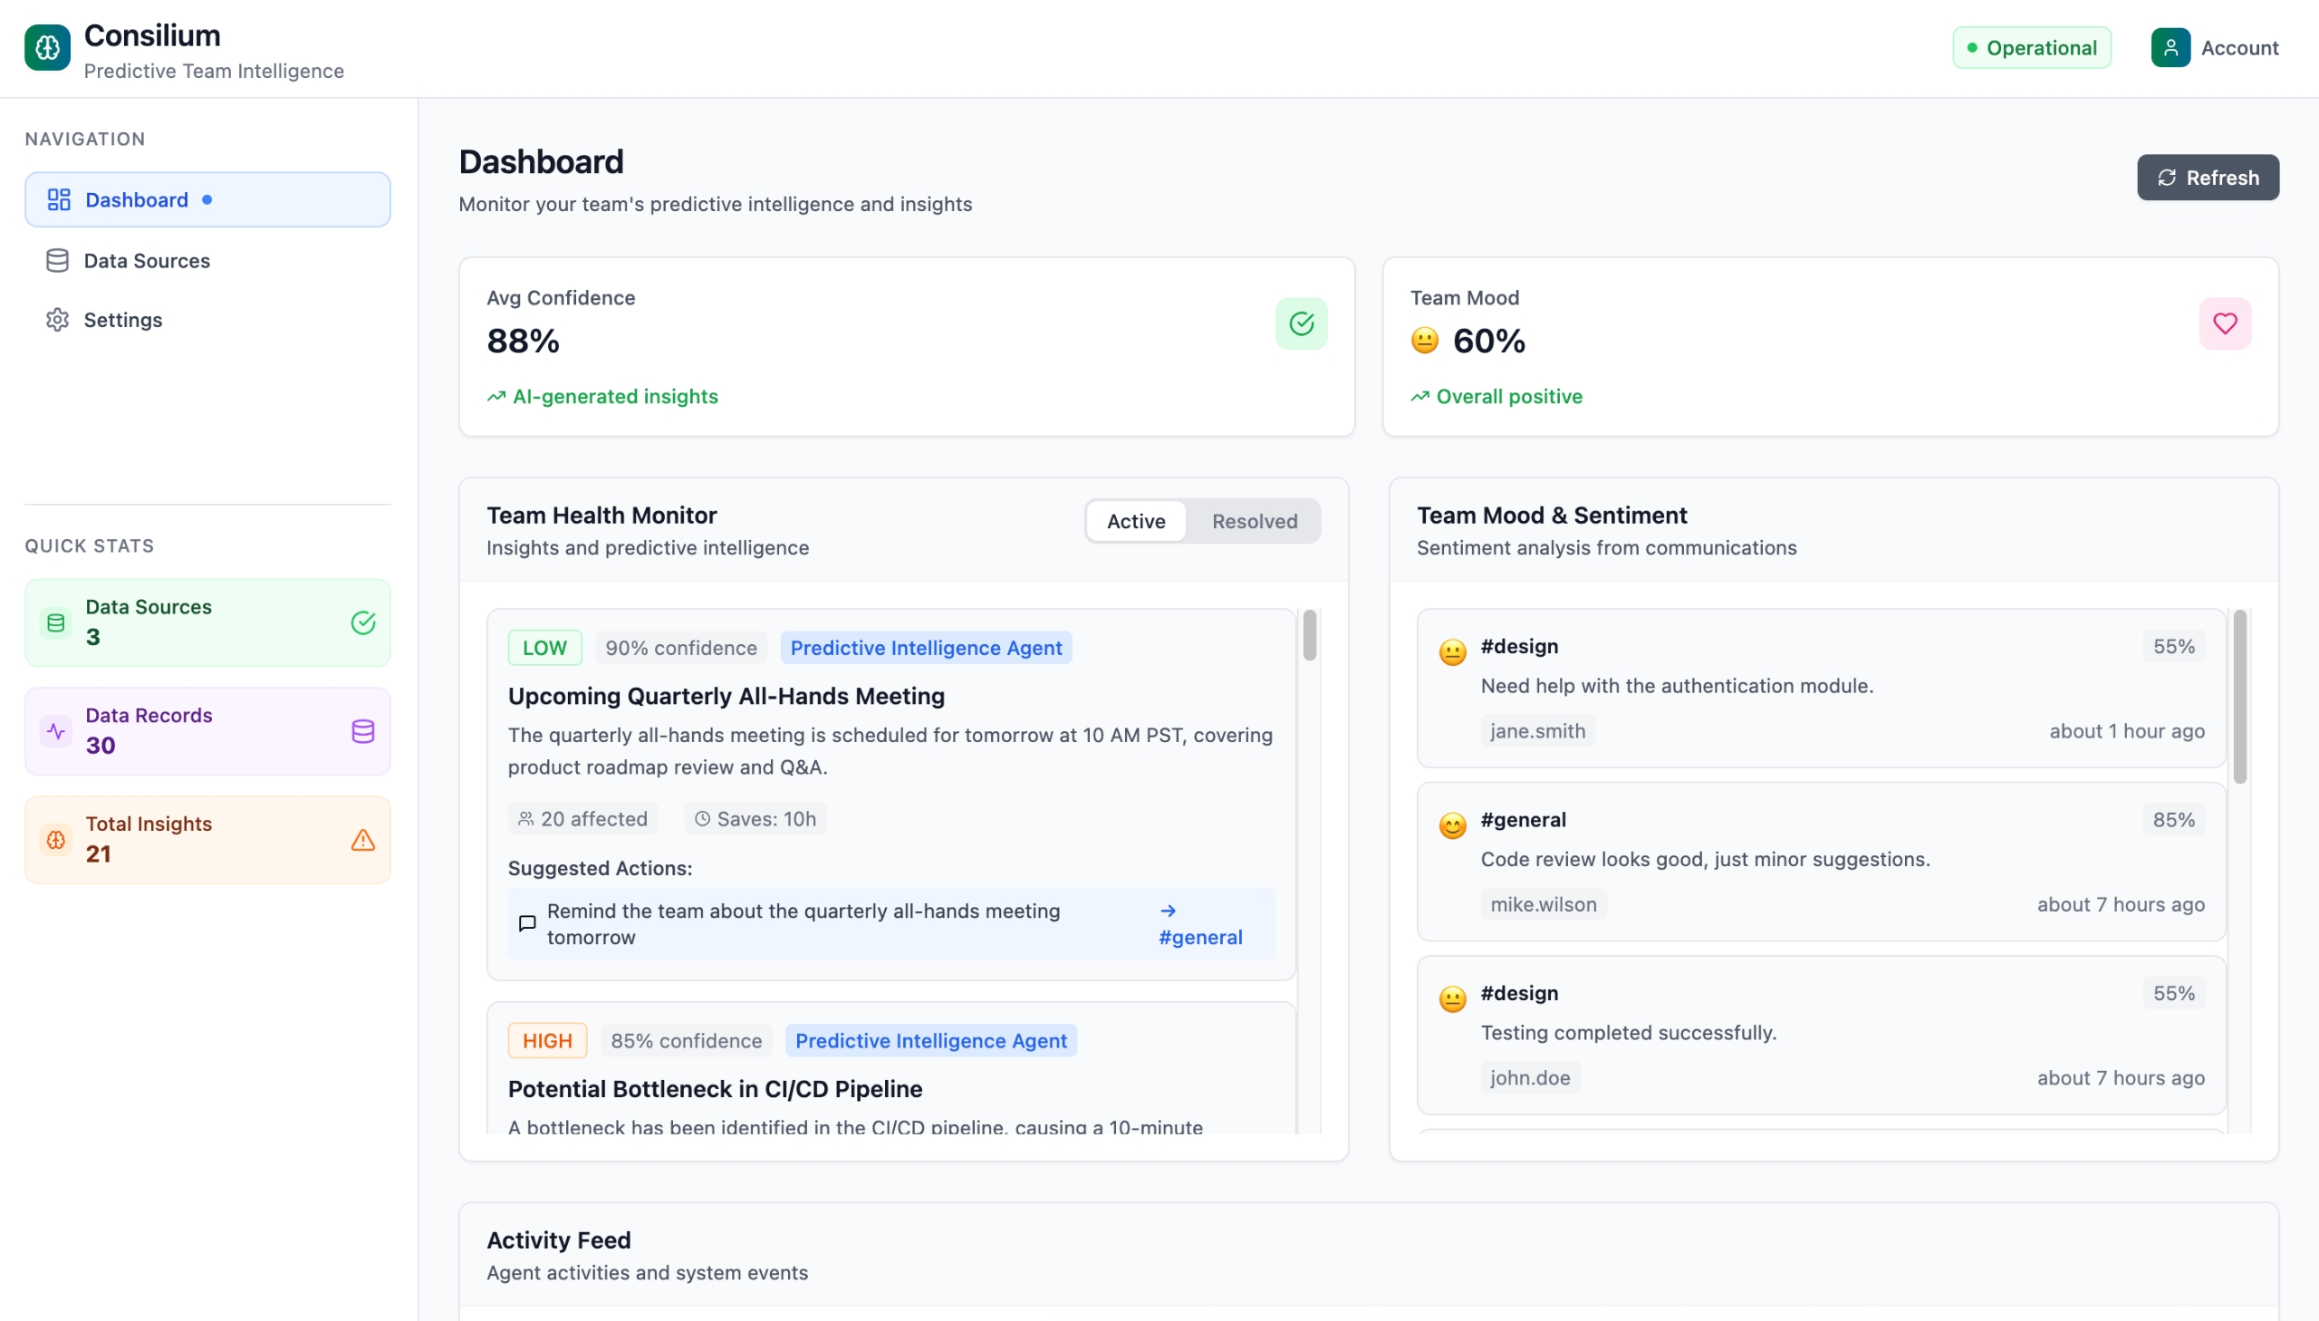Click database icon on Data Records stat
Screen dimensions: 2319x1321
coord(362,731)
